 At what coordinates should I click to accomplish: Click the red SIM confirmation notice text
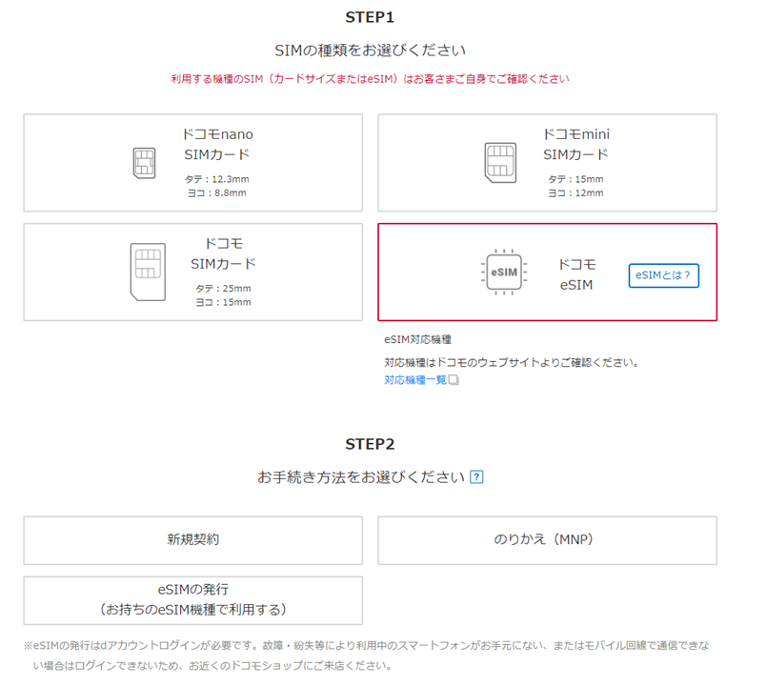click(x=370, y=79)
